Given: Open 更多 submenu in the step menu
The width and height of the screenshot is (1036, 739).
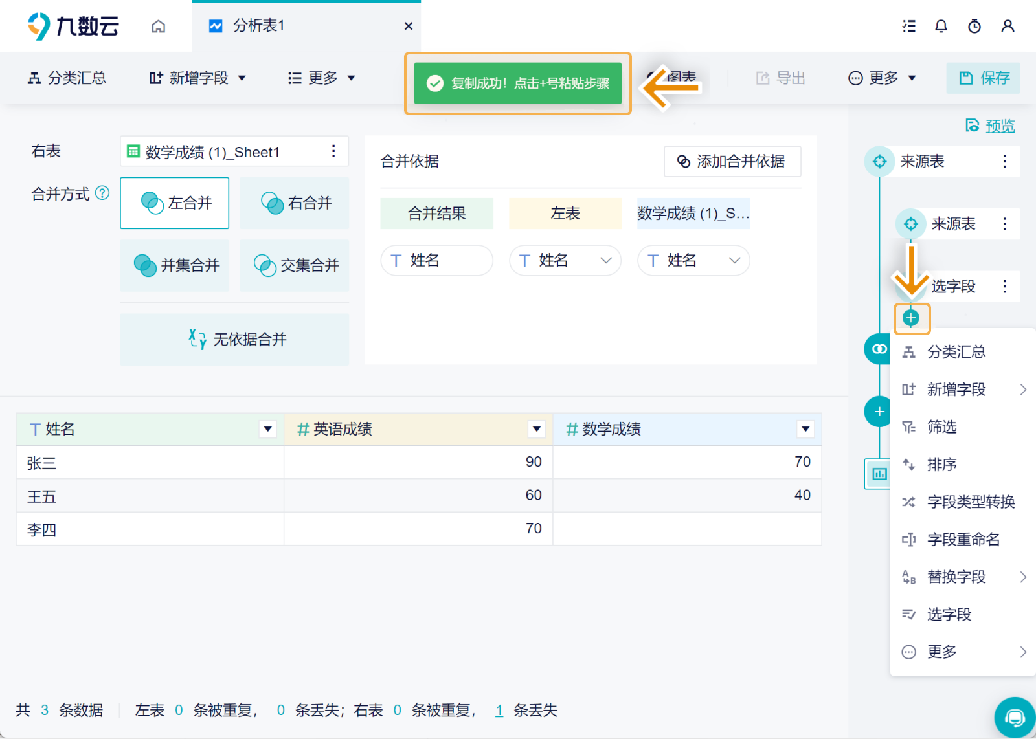Looking at the screenshot, I should [963, 652].
